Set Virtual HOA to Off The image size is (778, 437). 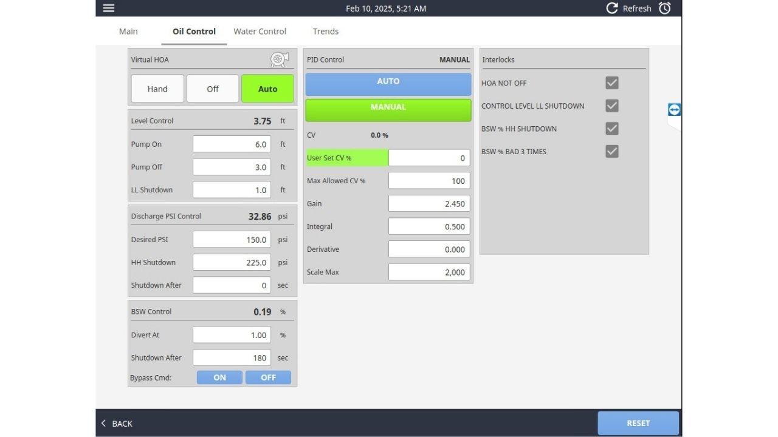pyautogui.click(x=213, y=89)
